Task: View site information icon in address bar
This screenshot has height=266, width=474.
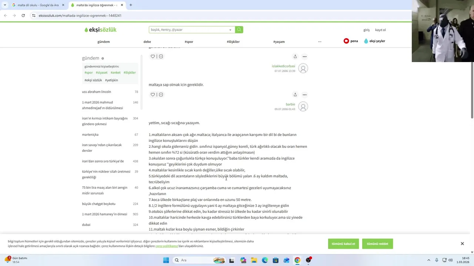Action: (x=34, y=16)
